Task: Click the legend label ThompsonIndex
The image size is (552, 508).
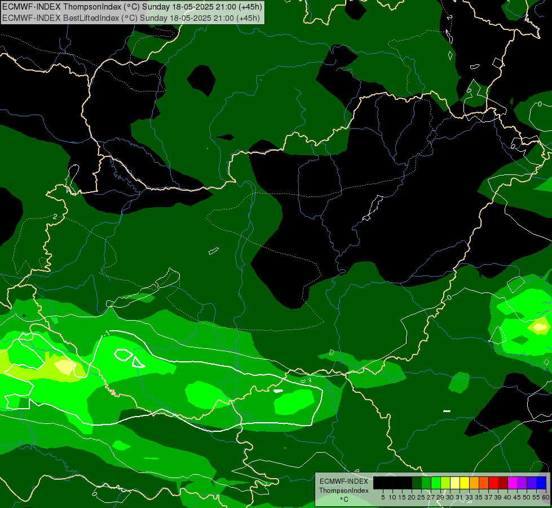Action: (x=344, y=491)
